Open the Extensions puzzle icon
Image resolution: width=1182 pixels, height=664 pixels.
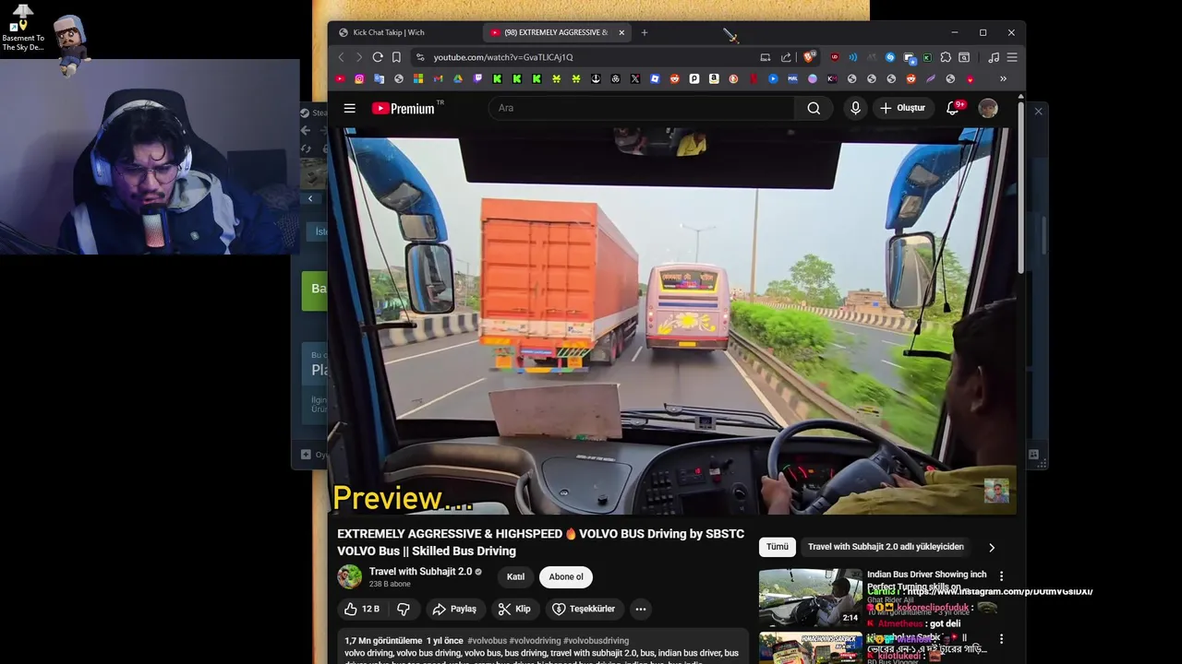coord(946,57)
